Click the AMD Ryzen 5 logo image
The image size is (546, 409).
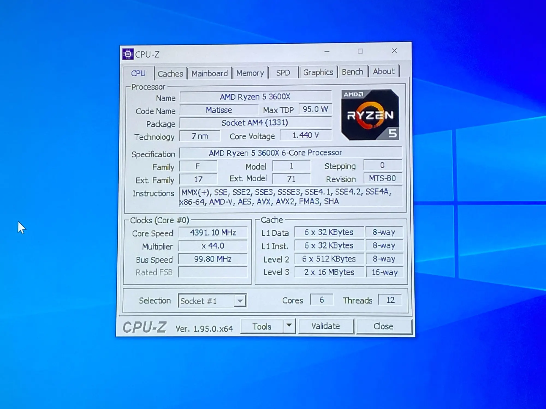(370, 115)
